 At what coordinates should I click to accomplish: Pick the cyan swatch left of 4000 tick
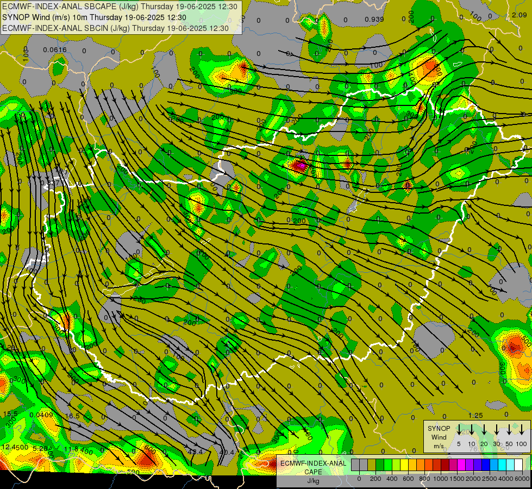(x=503, y=465)
